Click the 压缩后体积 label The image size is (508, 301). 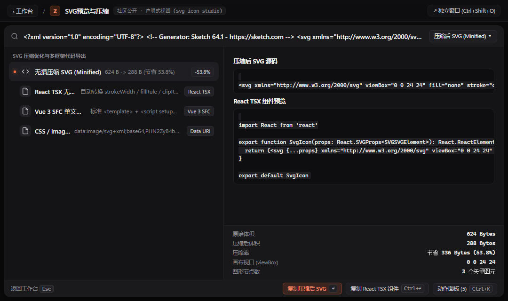(x=246, y=243)
